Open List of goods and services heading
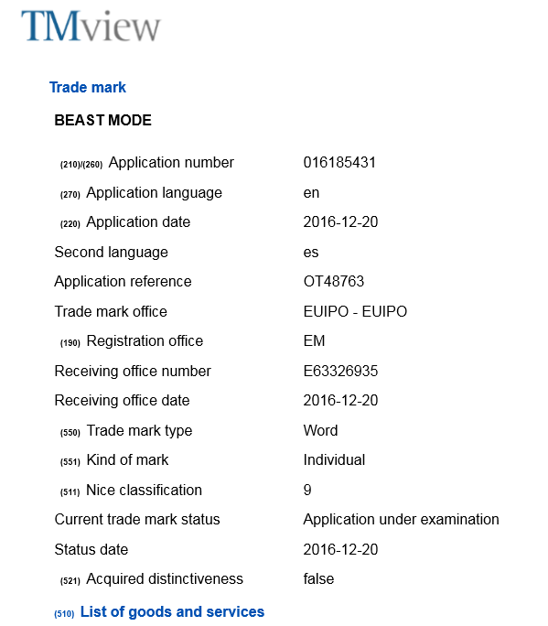Image resolution: width=548 pixels, height=626 pixels. coord(172,611)
